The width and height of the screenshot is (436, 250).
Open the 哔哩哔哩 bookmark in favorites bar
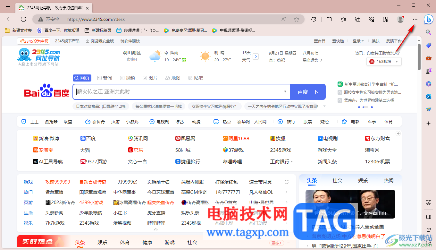click(x=138, y=30)
